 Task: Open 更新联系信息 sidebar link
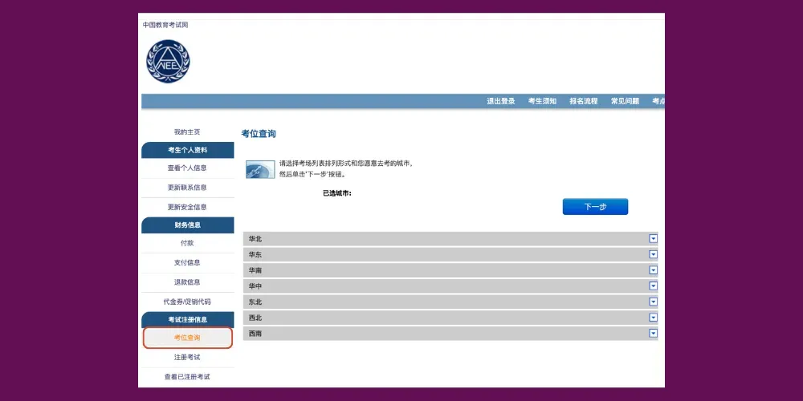tap(187, 188)
